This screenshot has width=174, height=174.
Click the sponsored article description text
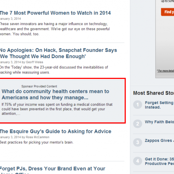point(57,109)
